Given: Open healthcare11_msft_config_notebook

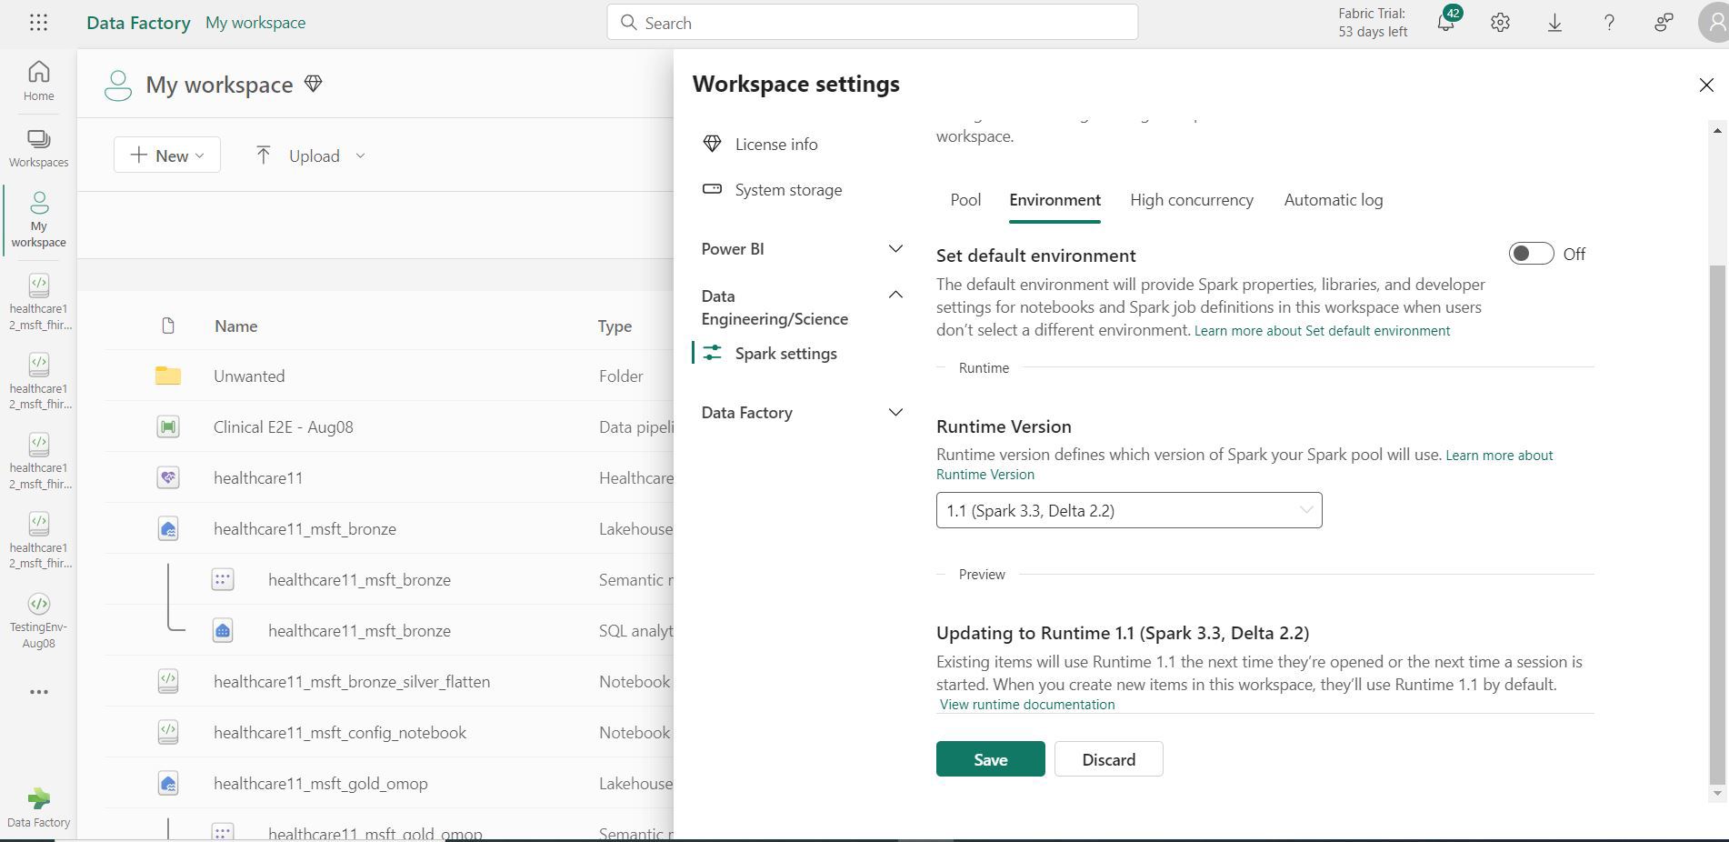Looking at the screenshot, I should point(340,732).
